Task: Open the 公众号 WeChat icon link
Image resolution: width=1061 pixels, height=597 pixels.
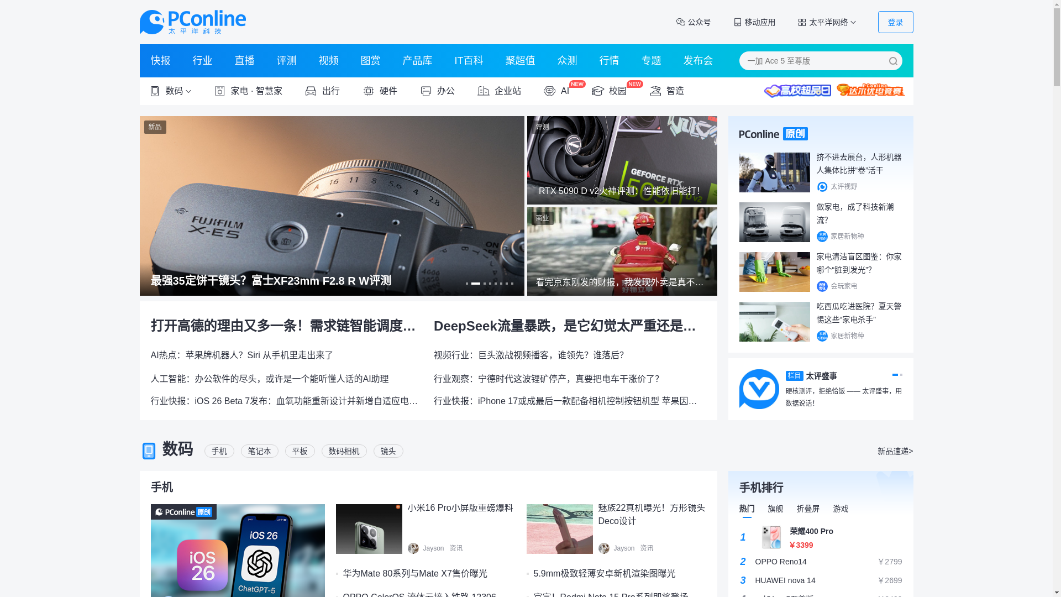Action: 694,22
